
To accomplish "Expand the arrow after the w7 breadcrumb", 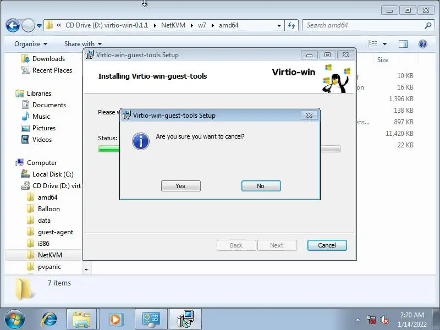I will [213, 25].
